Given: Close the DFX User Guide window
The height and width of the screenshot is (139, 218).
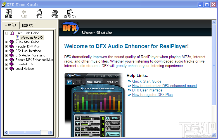Looking at the screenshot, I should tap(213, 5).
